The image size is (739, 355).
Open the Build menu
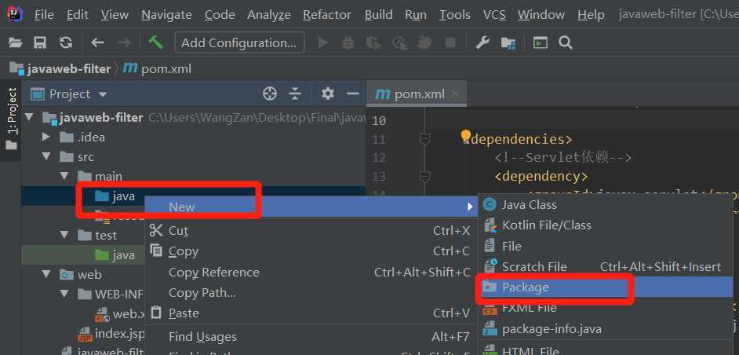[x=378, y=15]
